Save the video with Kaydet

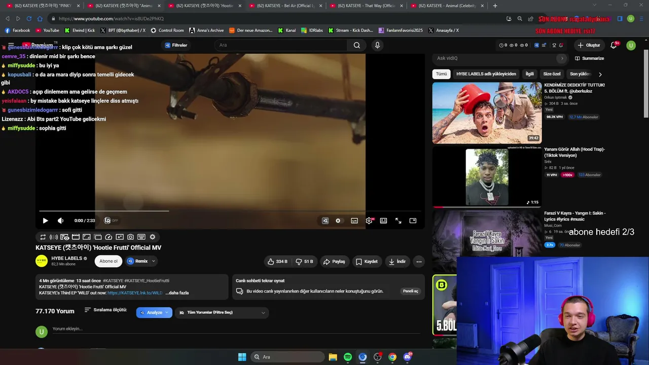pos(367,262)
